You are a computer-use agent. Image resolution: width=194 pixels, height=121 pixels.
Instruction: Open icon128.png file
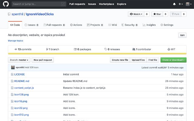coord(22,95)
